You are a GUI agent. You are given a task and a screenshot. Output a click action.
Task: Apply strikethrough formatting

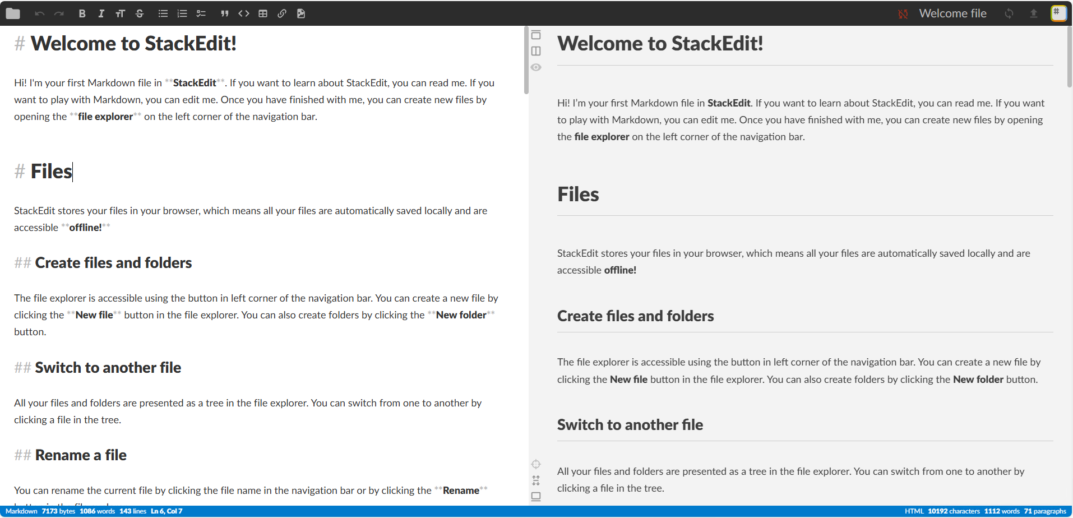[140, 13]
